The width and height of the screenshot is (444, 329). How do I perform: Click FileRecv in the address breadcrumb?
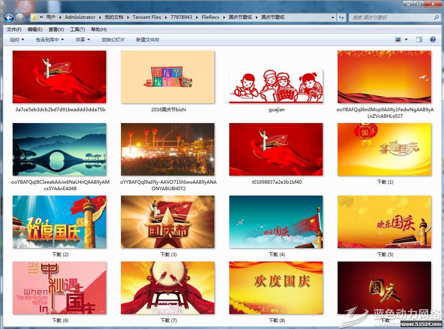click(210, 17)
